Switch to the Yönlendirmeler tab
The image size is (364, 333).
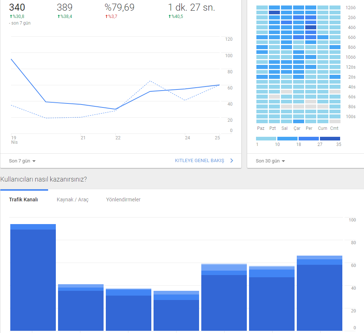[123, 200]
